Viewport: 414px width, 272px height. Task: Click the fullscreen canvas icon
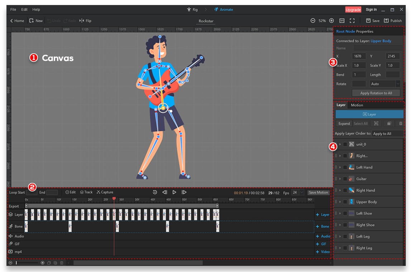pyautogui.click(x=352, y=21)
